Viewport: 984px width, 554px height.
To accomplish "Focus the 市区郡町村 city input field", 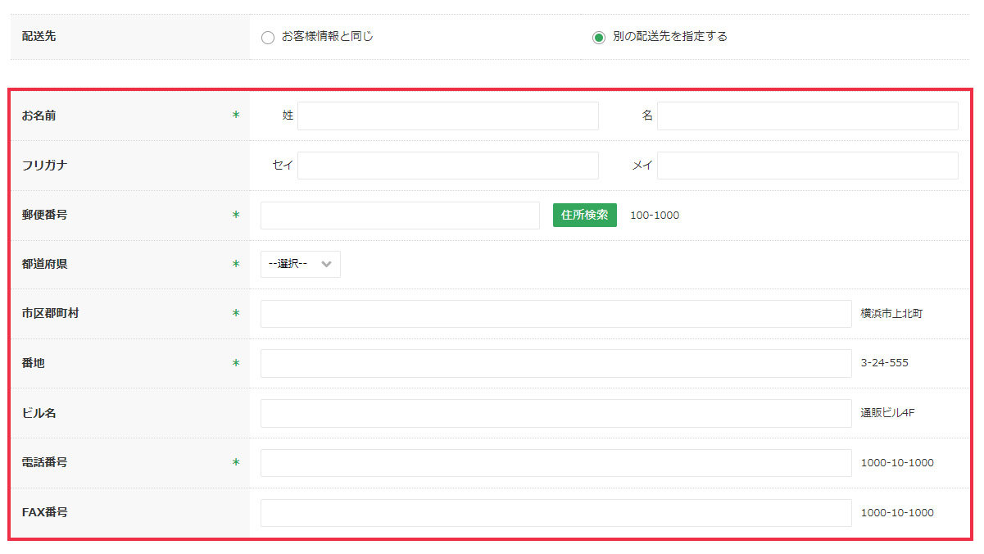I will pos(555,314).
